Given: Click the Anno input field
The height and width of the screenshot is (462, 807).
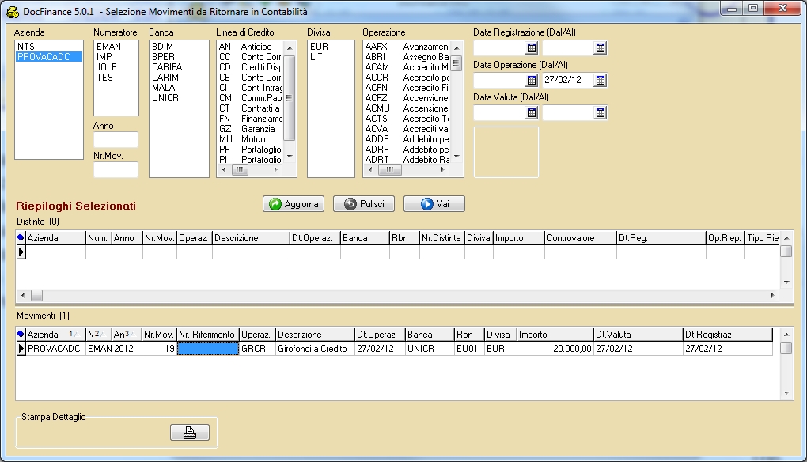Looking at the screenshot, I should pyautogui.click(x=116, y=140).
